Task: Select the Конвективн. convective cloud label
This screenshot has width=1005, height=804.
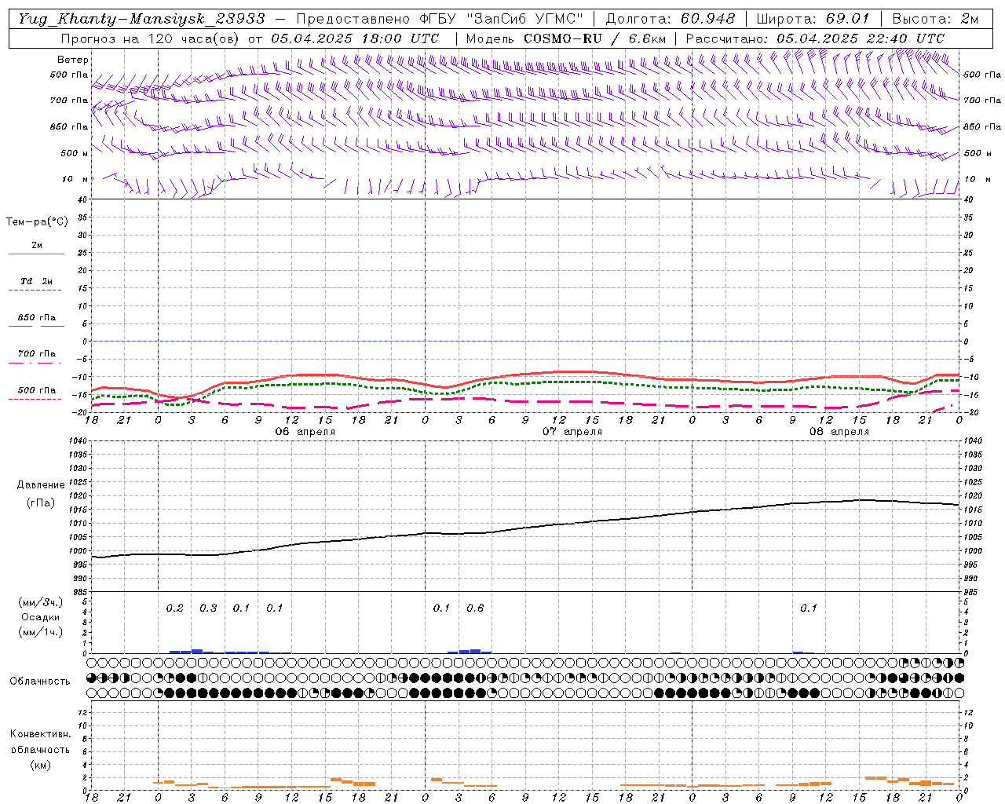Action: (x=40, y=734)
